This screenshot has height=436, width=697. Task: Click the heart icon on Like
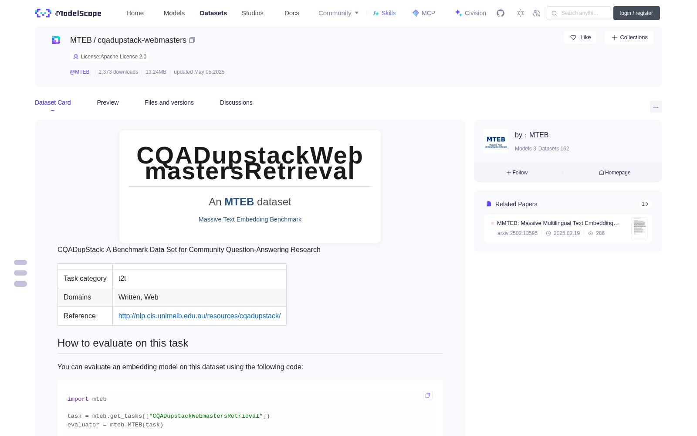[x=573, y=37]
